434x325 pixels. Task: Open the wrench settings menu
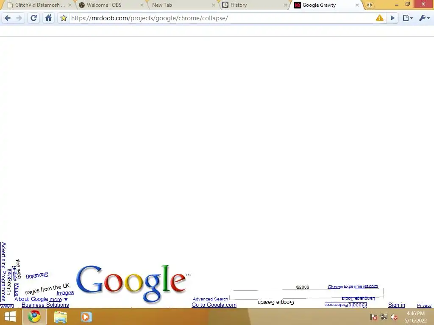click(x=424, y=18)
